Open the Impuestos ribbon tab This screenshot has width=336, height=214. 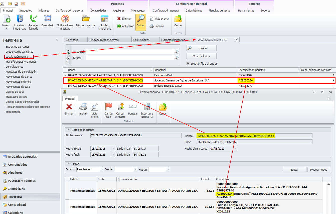pyautogui.click(x=26, y=11)
